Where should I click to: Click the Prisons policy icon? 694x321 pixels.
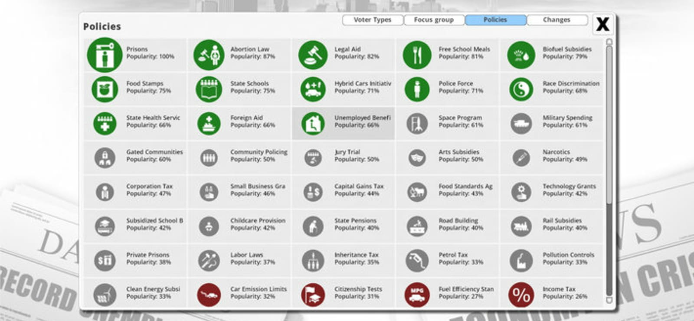(x=105, y=55)
